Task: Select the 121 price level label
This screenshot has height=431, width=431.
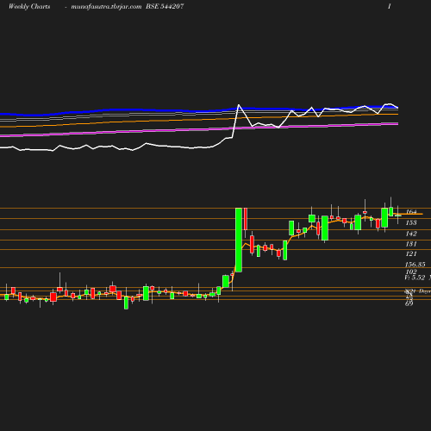Action: point(411,253)
